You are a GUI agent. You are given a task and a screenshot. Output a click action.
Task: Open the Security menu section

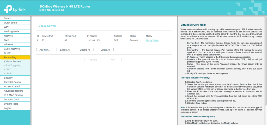coord(8,78)
